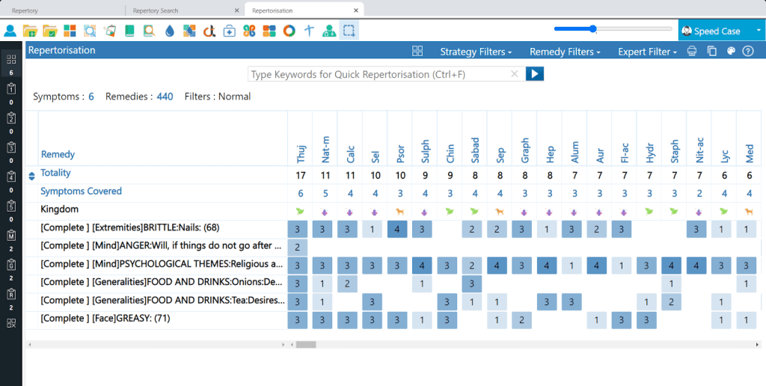The height and width of the screenshot is (386, 766).
Task: Click the copy icon in Repertorisation header
Action: point(711,51)
